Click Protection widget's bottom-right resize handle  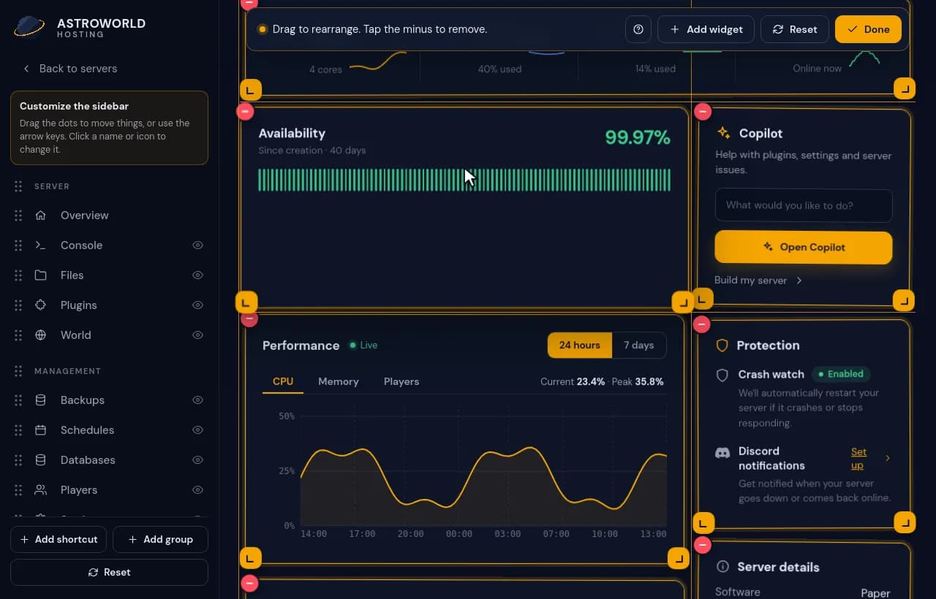(x=905, y=522)
